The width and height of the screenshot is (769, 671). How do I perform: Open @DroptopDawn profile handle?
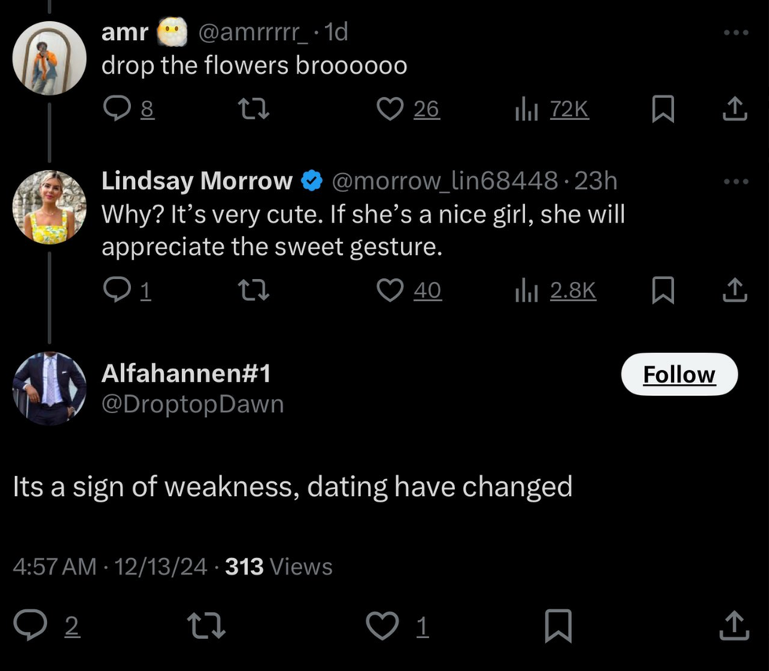click(192, 404)
